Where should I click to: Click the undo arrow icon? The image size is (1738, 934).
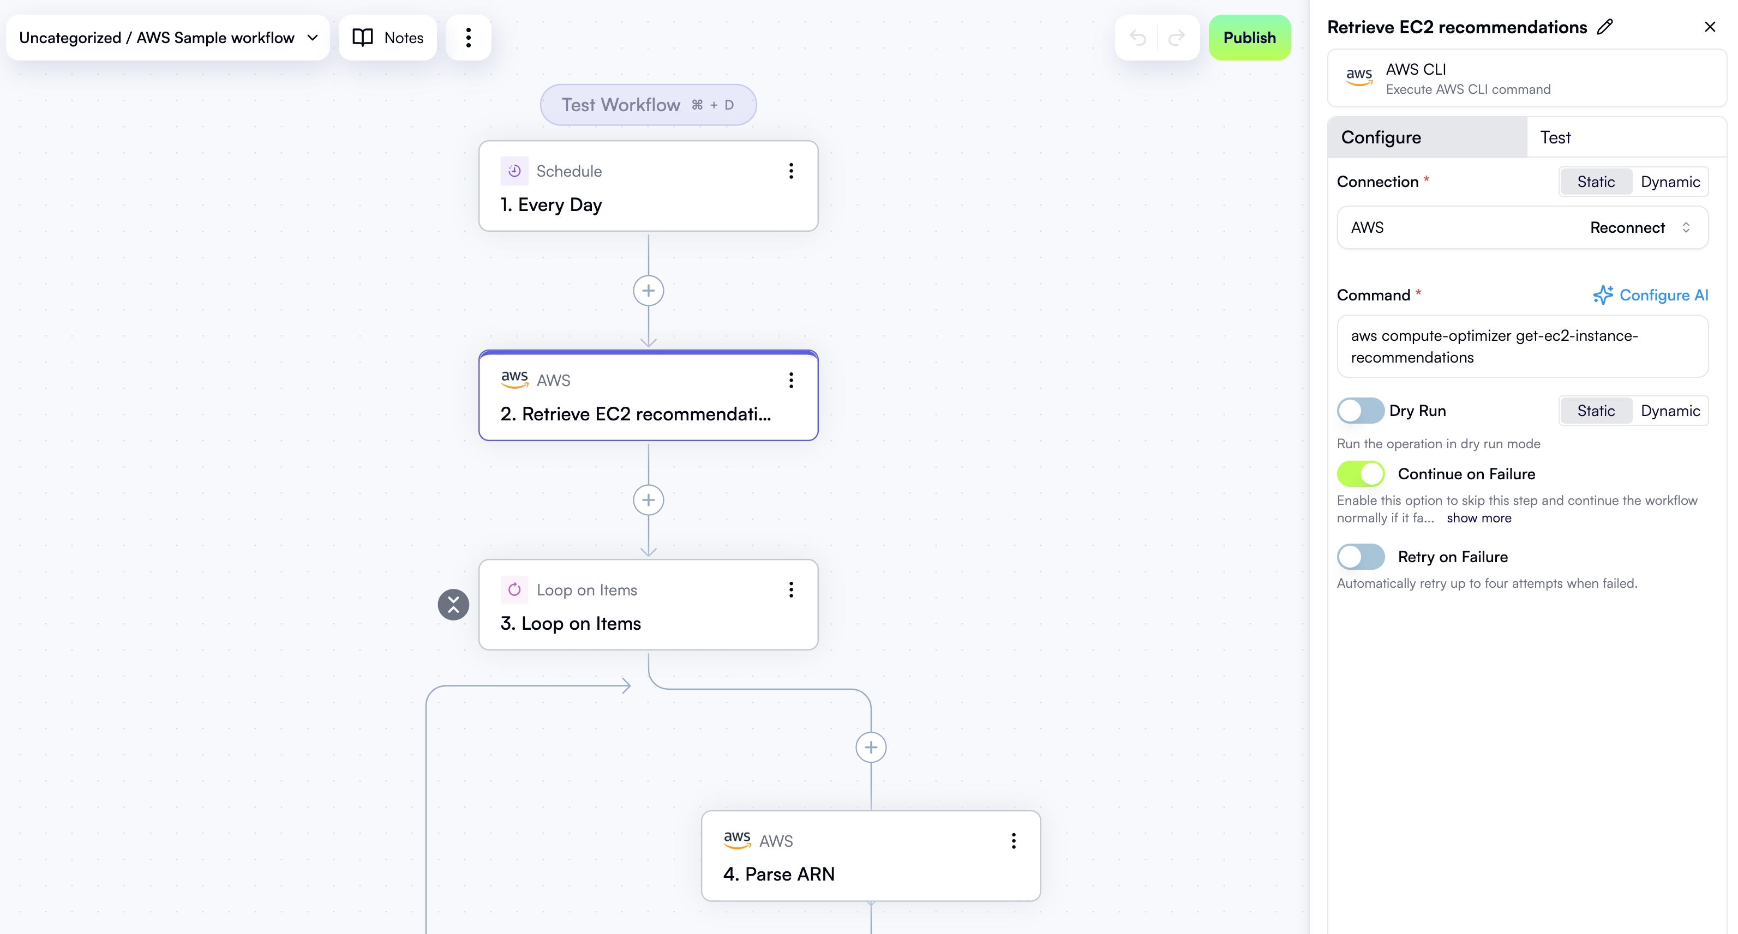(x=1137, y=37)
